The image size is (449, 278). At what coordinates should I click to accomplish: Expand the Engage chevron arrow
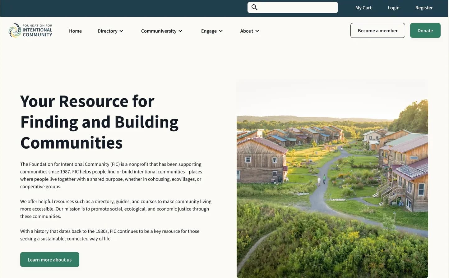[x=221, y=31]
